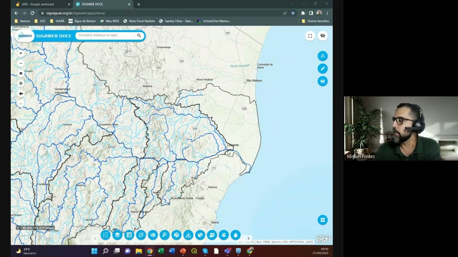Open the Windows Start menu
This screenshot has width=458, height=257.
[x=94, y=251]
